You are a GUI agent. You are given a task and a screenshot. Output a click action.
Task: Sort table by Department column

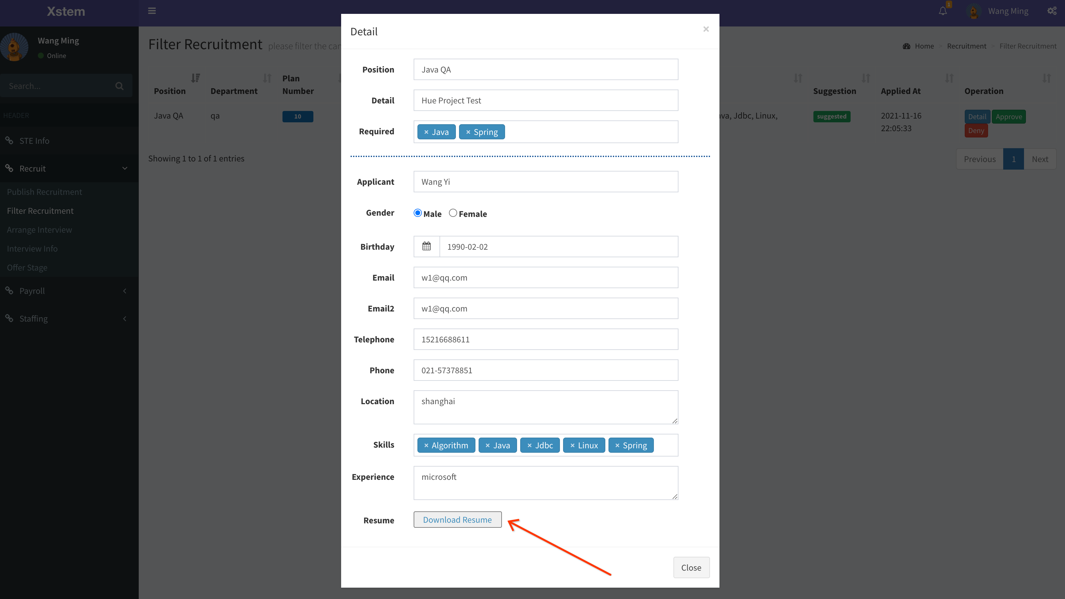pos(267,78)
